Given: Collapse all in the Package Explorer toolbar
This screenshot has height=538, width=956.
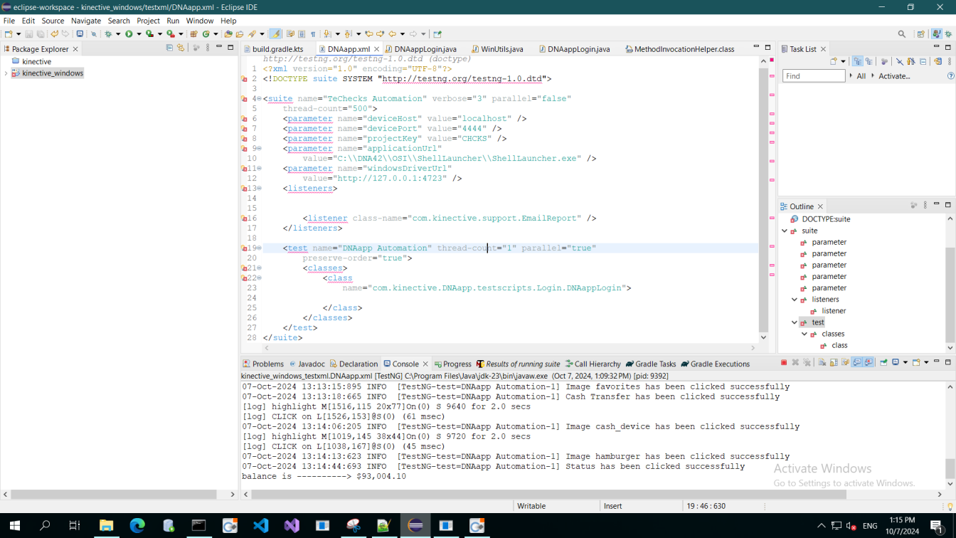Looking at the screenshot, I should click(169, 48).
